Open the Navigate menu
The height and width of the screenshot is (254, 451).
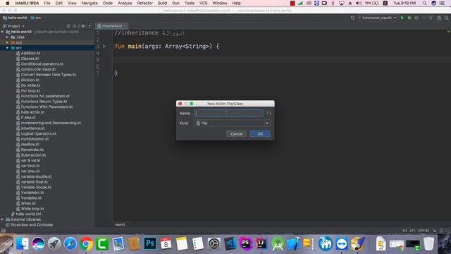pyautogui.click(x=89, y=3)
